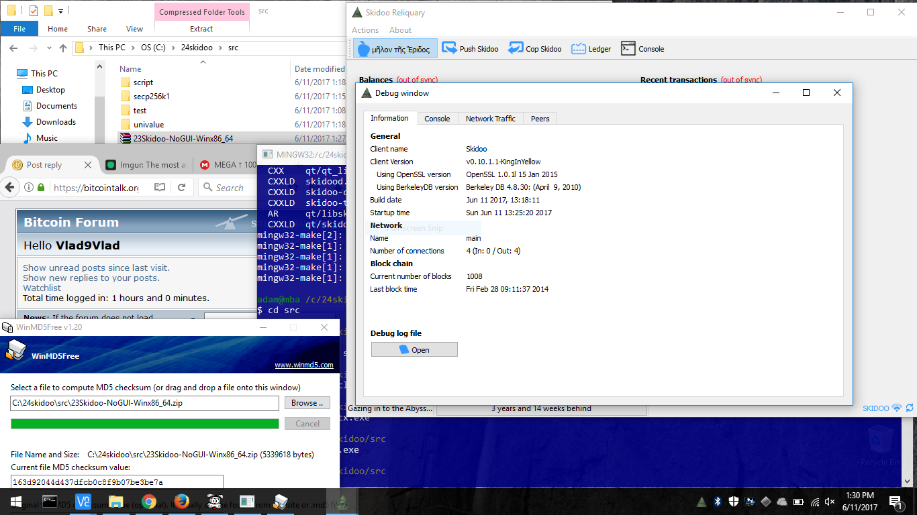Open the Watchlist link on Bitcoin Forum
917x515 pixels.
tap(42, 288)
